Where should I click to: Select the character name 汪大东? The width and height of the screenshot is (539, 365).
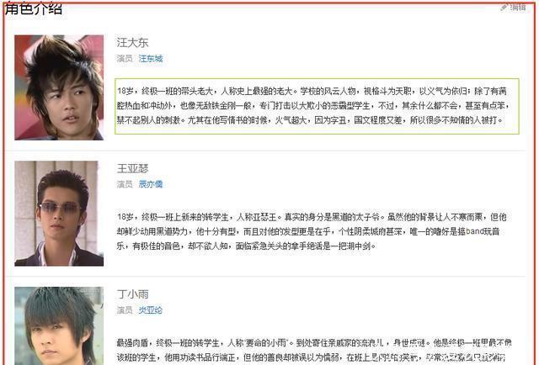point(132,43)
